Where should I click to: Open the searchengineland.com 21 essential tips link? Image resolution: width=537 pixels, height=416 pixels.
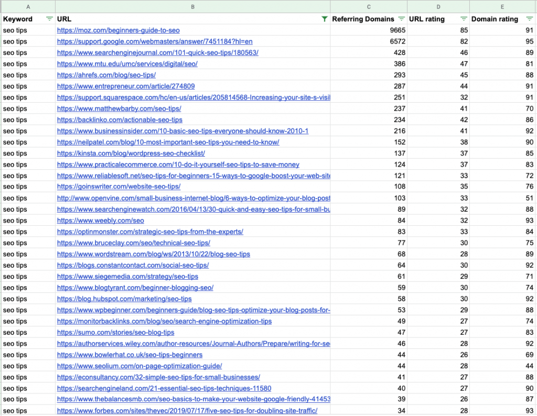click(164, 388)
